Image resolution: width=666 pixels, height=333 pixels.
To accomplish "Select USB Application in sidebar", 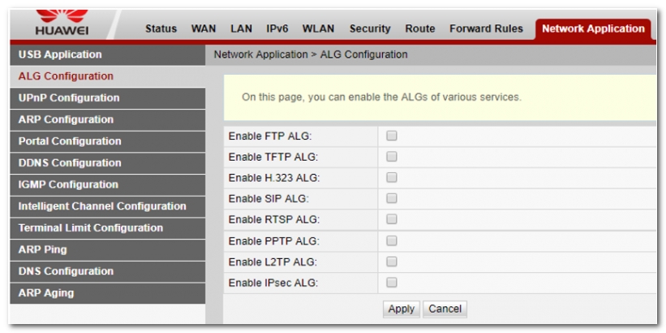I will click(60, 54).
